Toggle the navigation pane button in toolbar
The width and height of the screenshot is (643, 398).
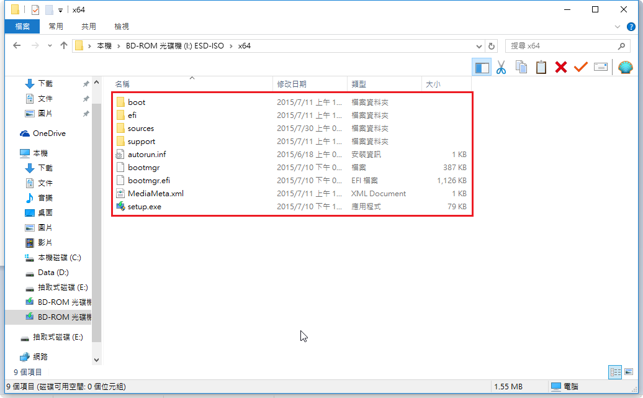point(482,67)
